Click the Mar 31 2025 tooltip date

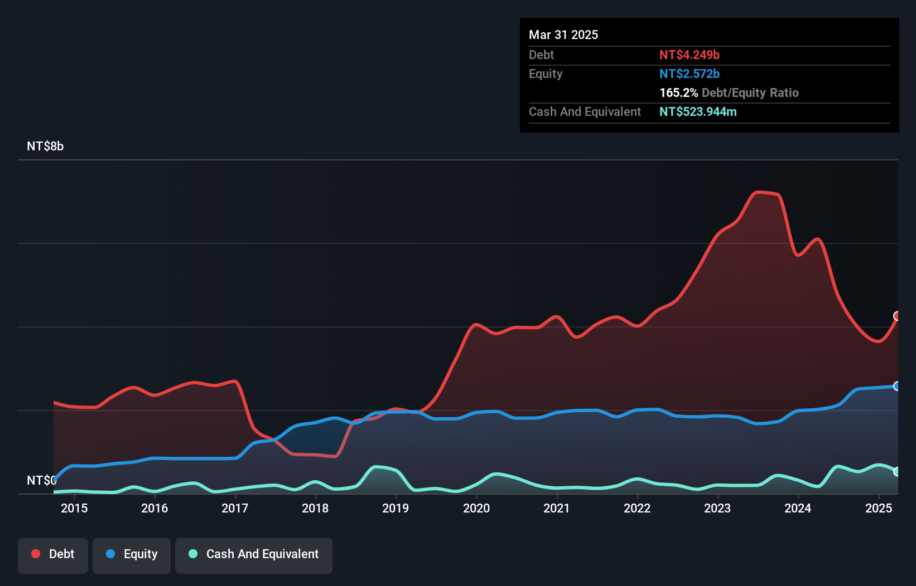[x=563, y=35]
